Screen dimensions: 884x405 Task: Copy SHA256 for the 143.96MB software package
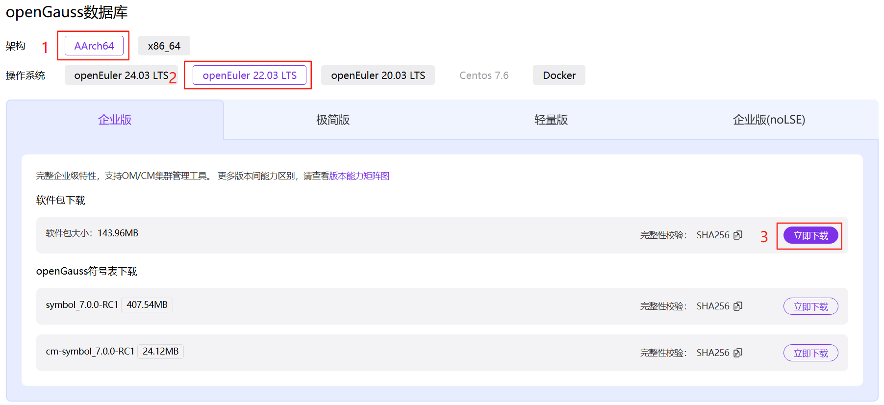pos(738,235)
